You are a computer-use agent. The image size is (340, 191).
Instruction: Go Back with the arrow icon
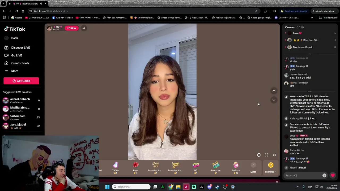tap(6, 38)
